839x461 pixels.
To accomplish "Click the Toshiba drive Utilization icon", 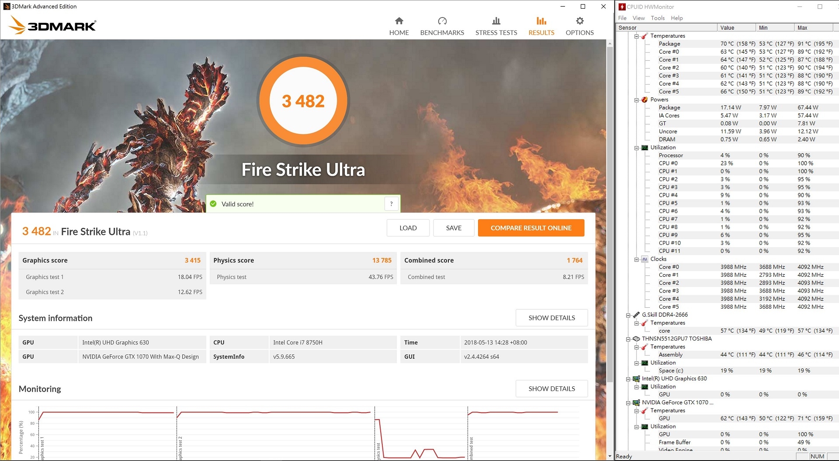I will (645, 363).
